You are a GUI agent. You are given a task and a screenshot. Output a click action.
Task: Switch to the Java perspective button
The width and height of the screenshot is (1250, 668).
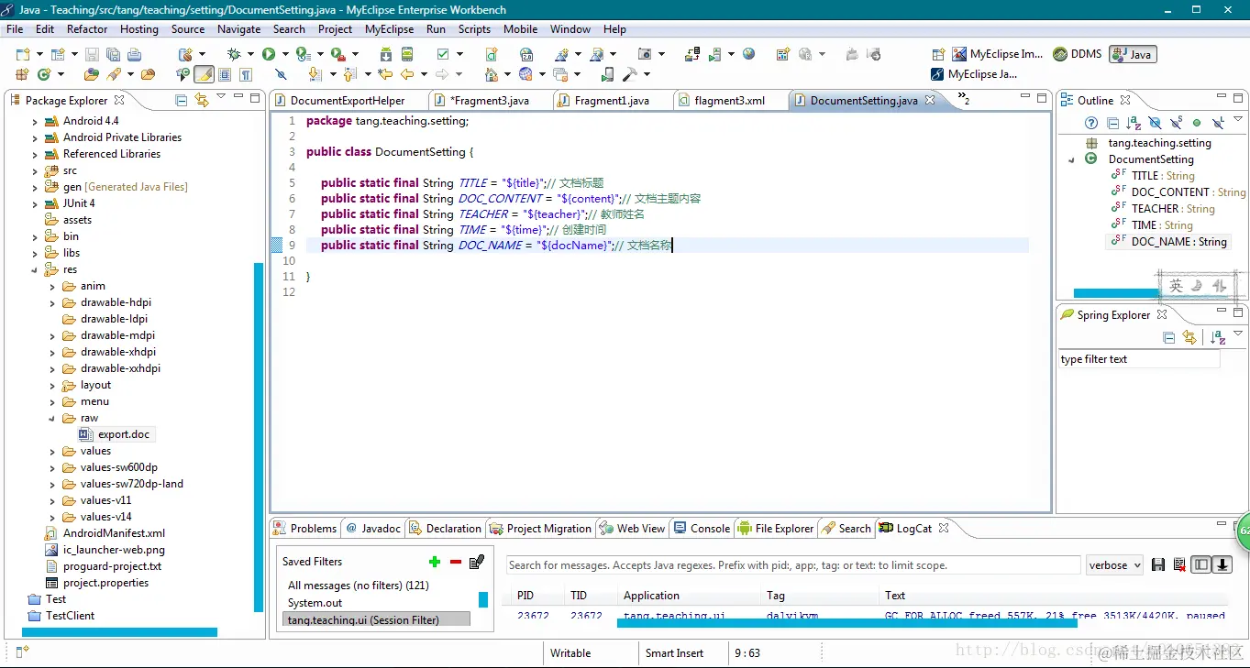1133,54
